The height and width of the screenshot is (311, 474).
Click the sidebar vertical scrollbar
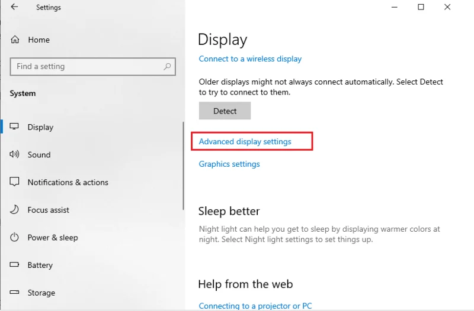pos(183,166)
